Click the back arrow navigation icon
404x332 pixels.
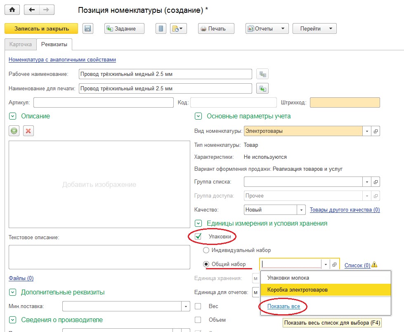[x=32, y=9]
